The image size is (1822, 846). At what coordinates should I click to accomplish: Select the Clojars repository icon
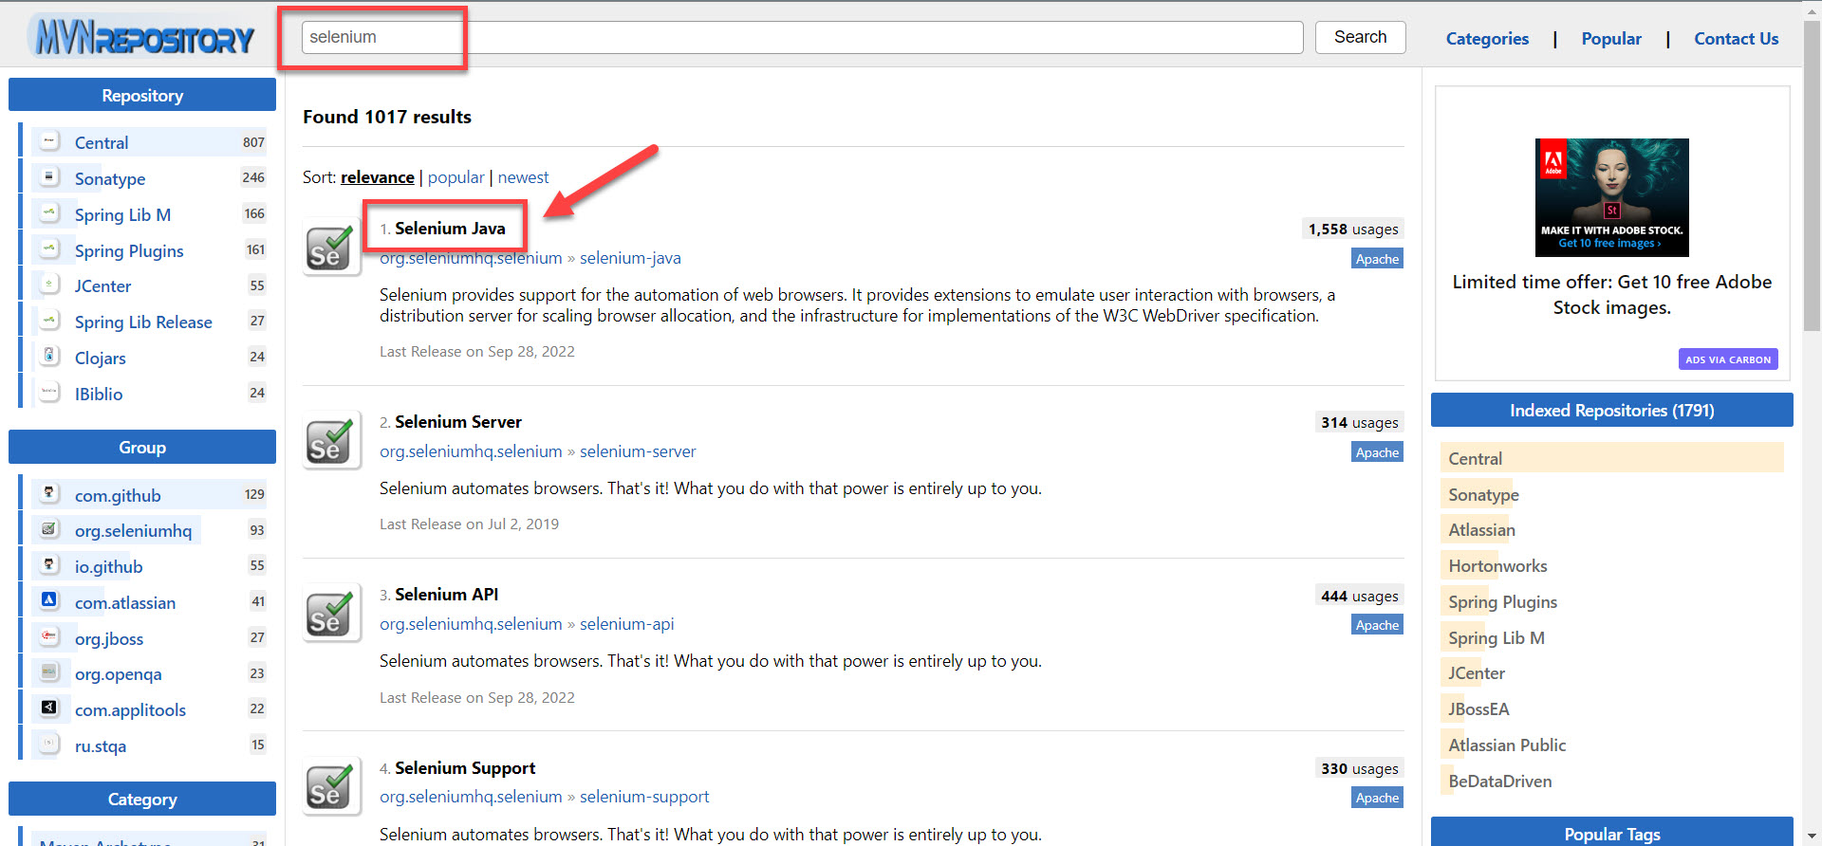pos(49,357)
